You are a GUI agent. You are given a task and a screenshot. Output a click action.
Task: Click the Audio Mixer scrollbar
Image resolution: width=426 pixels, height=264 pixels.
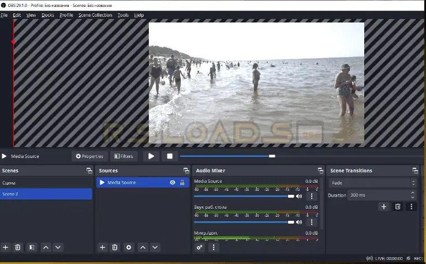point(322,203)
